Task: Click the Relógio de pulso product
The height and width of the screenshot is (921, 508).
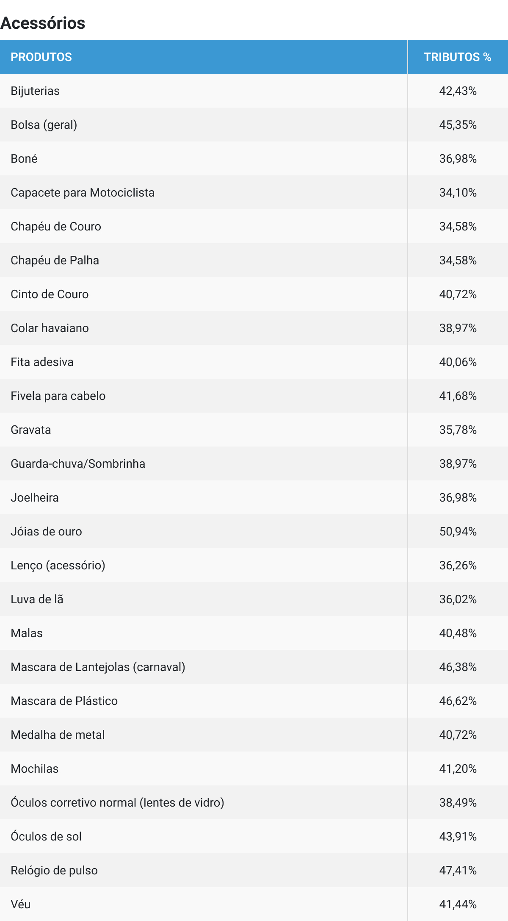Action: tap(54, 870)
